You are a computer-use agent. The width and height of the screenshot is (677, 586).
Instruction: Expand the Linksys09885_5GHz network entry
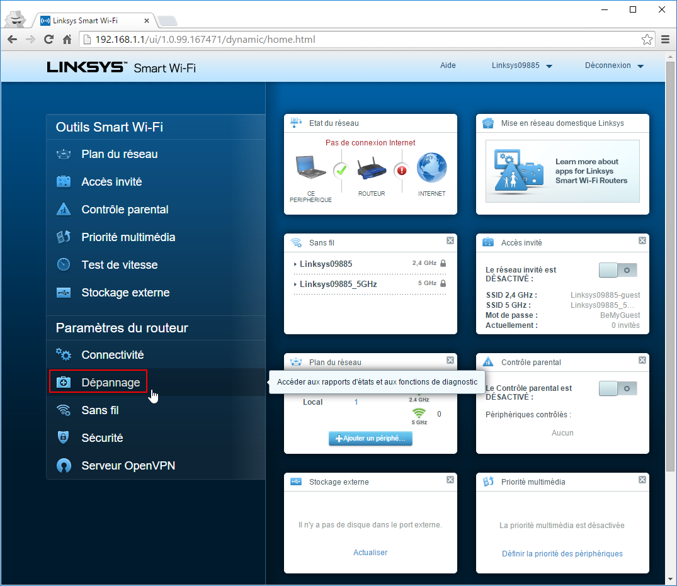(338, 284)
